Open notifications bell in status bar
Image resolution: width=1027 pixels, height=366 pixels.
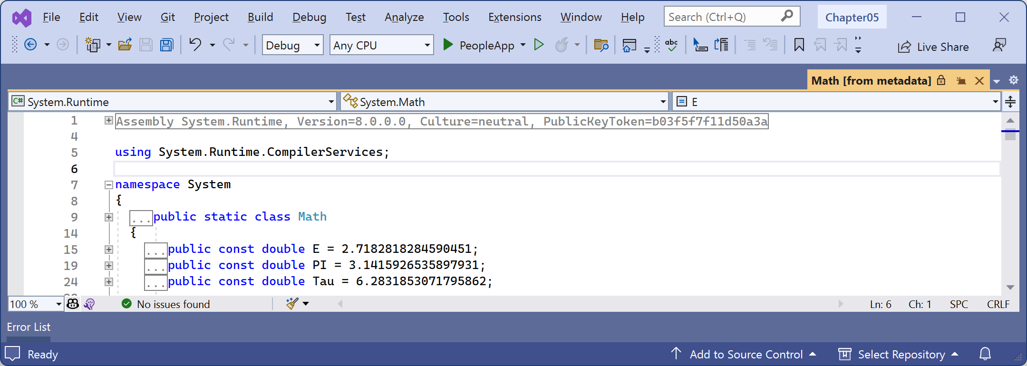click(x=985, y=354)
